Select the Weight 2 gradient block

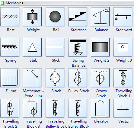coord(100,47)
